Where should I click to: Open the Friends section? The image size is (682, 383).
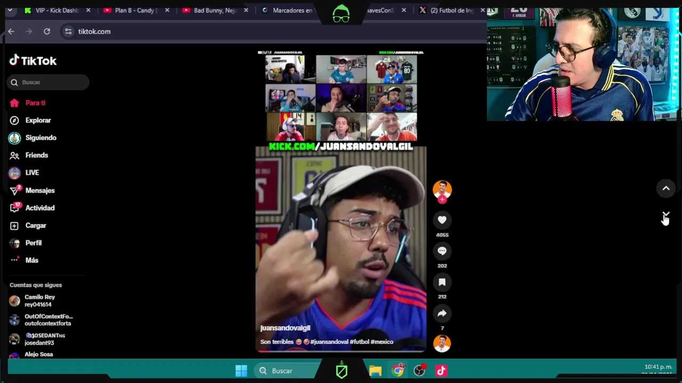pyautogui.click(x=29, y=155)
